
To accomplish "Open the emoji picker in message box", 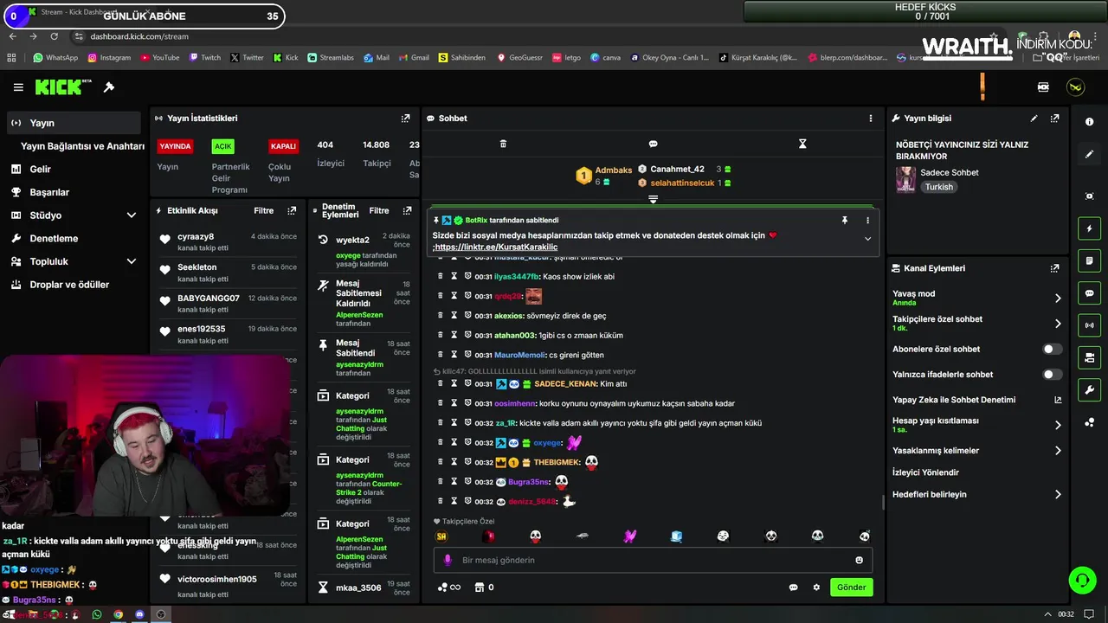I will coord(859,560).
